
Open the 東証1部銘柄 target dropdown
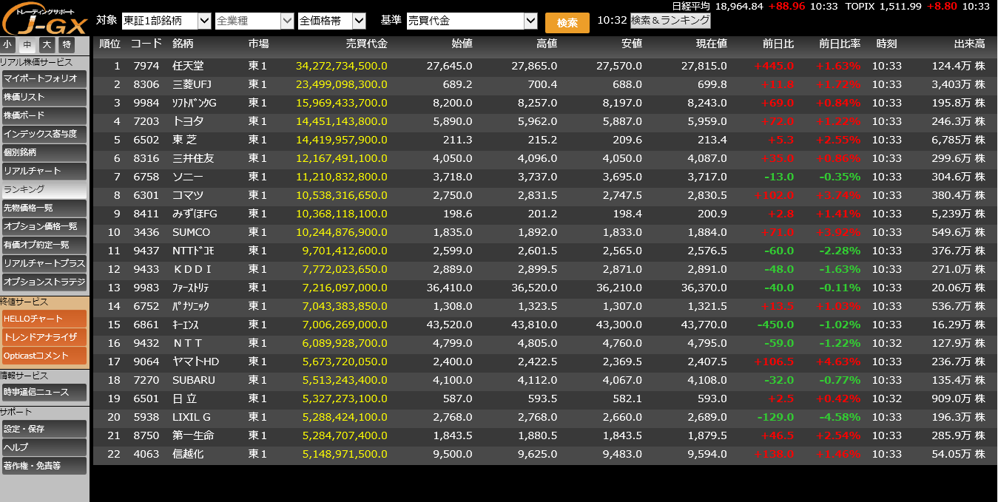point(166,21)
